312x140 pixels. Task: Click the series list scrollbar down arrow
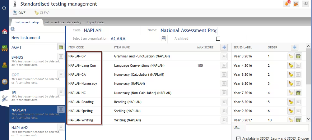tap(308, 119)
